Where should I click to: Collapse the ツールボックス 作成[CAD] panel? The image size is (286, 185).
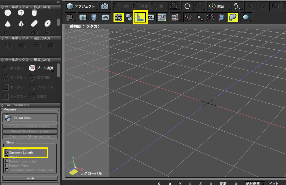click(x=2, y=7)
